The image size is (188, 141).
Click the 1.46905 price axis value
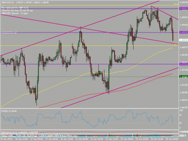click(184, 93)
